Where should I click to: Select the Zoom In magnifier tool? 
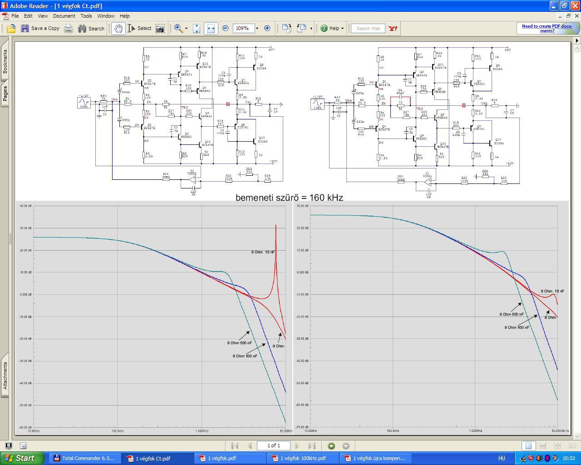pyautogui.click(x=179, y=28)
